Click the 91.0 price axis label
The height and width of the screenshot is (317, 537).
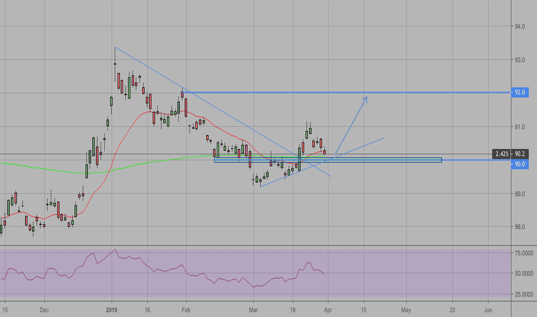520,127
